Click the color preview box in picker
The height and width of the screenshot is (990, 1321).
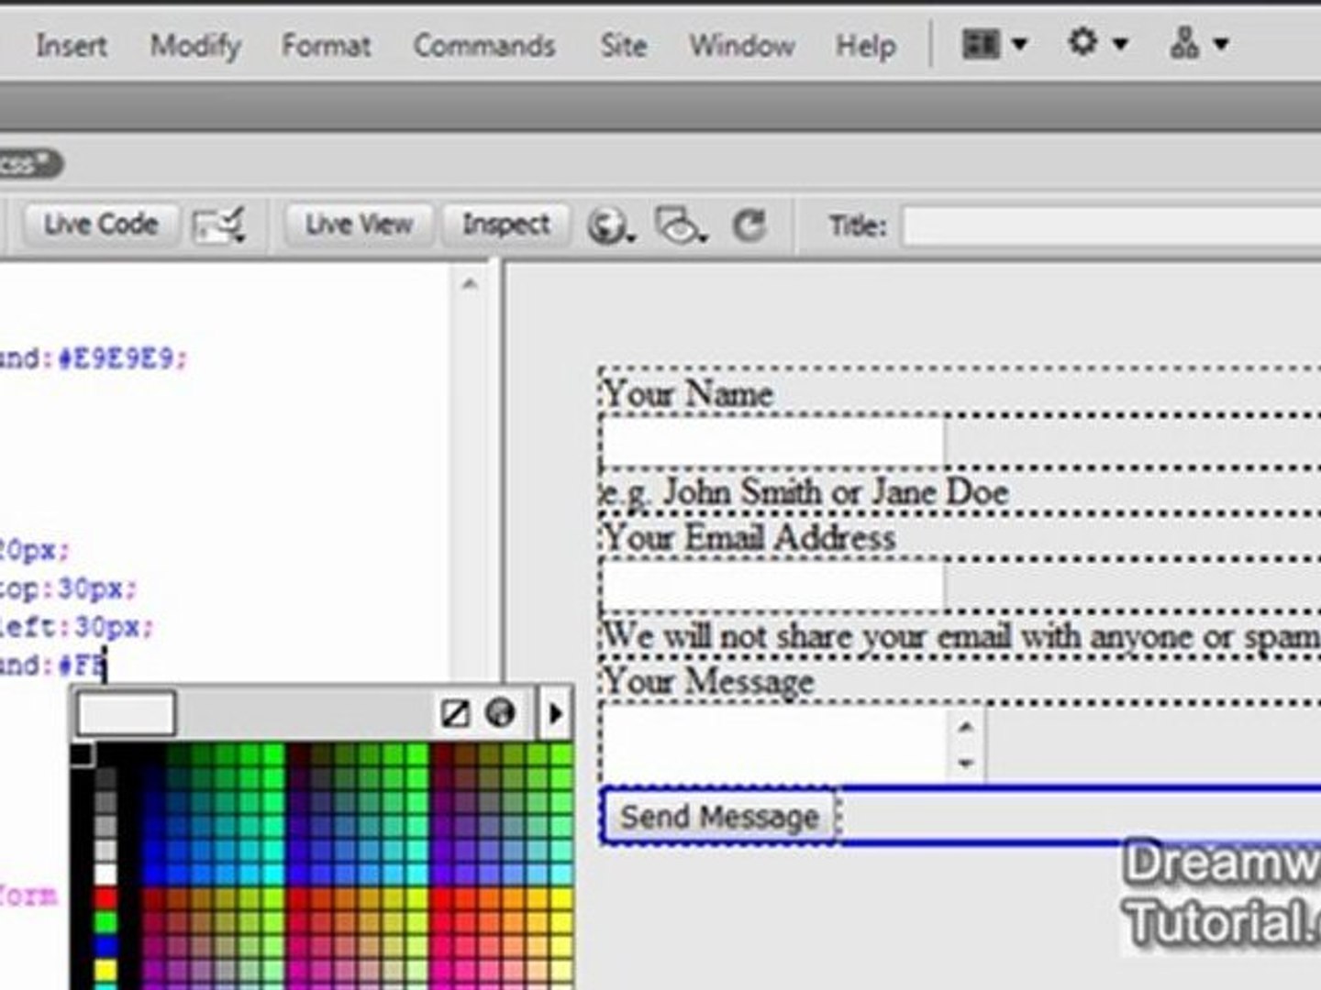coord(126,713)
